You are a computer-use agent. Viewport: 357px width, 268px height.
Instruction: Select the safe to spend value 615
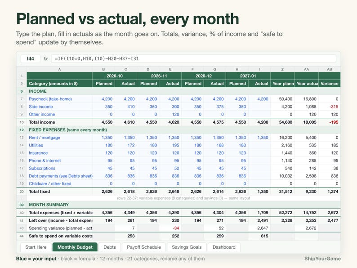[x=259, y=236]
